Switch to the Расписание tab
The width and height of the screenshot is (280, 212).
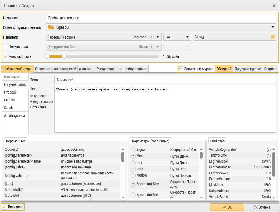[105, 69]
